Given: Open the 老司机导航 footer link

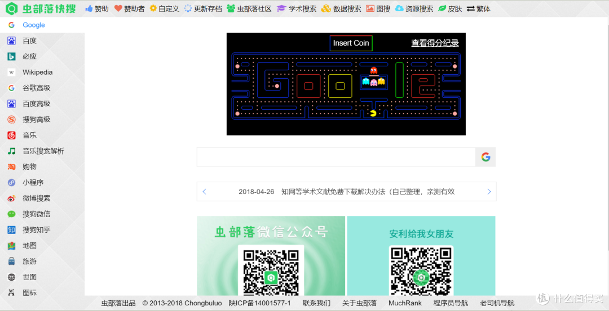Looking at the screenshot, I should tap(497, 303).
